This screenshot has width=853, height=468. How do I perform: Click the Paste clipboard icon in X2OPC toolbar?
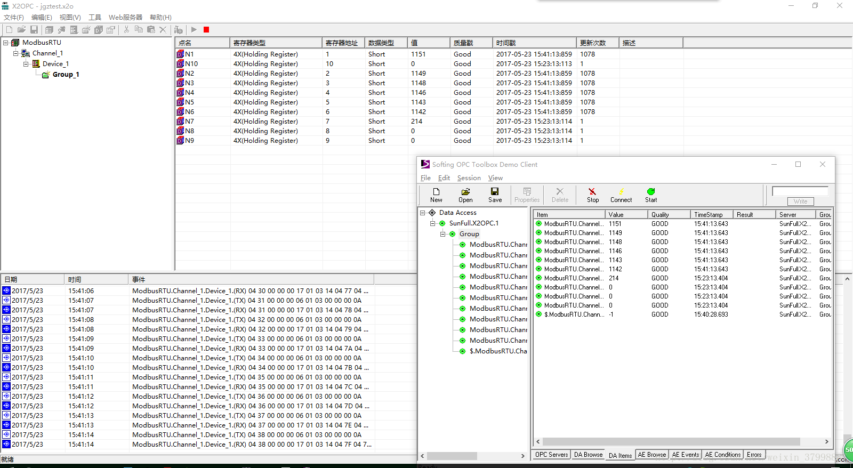pos(151,30)
